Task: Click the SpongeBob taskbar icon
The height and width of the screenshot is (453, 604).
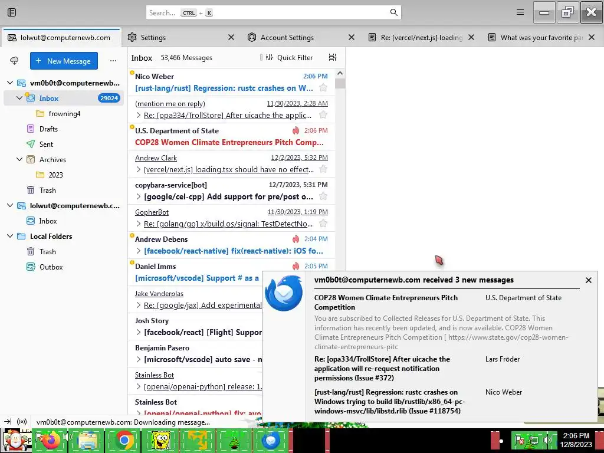Action: click(160, 440)
